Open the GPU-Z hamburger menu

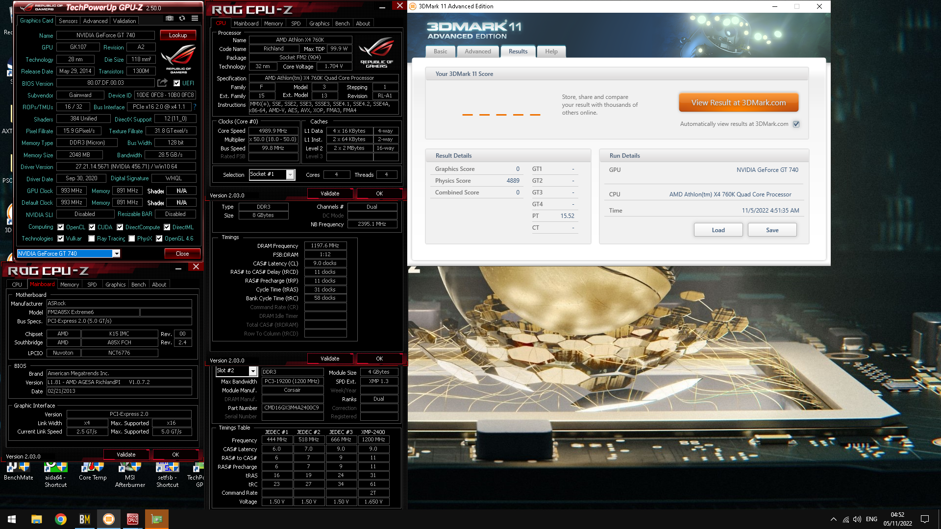(x=195, y=19)
